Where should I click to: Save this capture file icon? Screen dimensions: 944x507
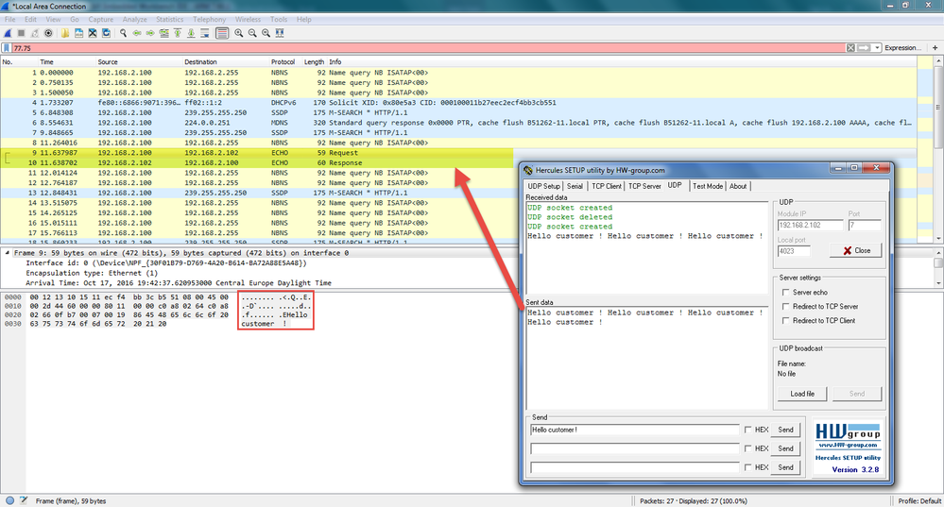(x=78, y=33)
